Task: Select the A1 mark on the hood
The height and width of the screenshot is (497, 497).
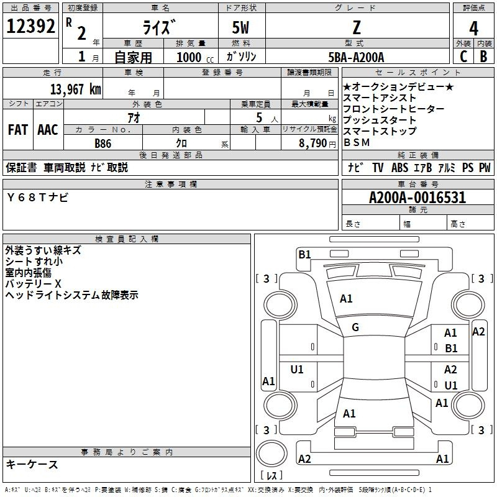Action: click(346, 299)
